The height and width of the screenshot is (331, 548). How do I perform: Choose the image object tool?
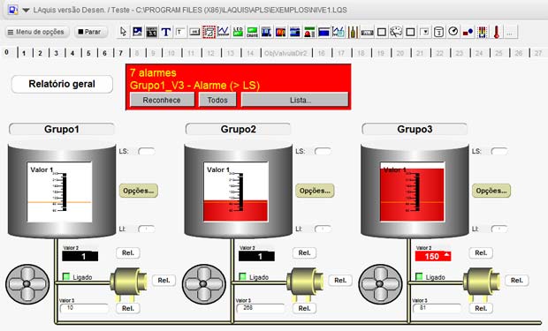point(137,32)
